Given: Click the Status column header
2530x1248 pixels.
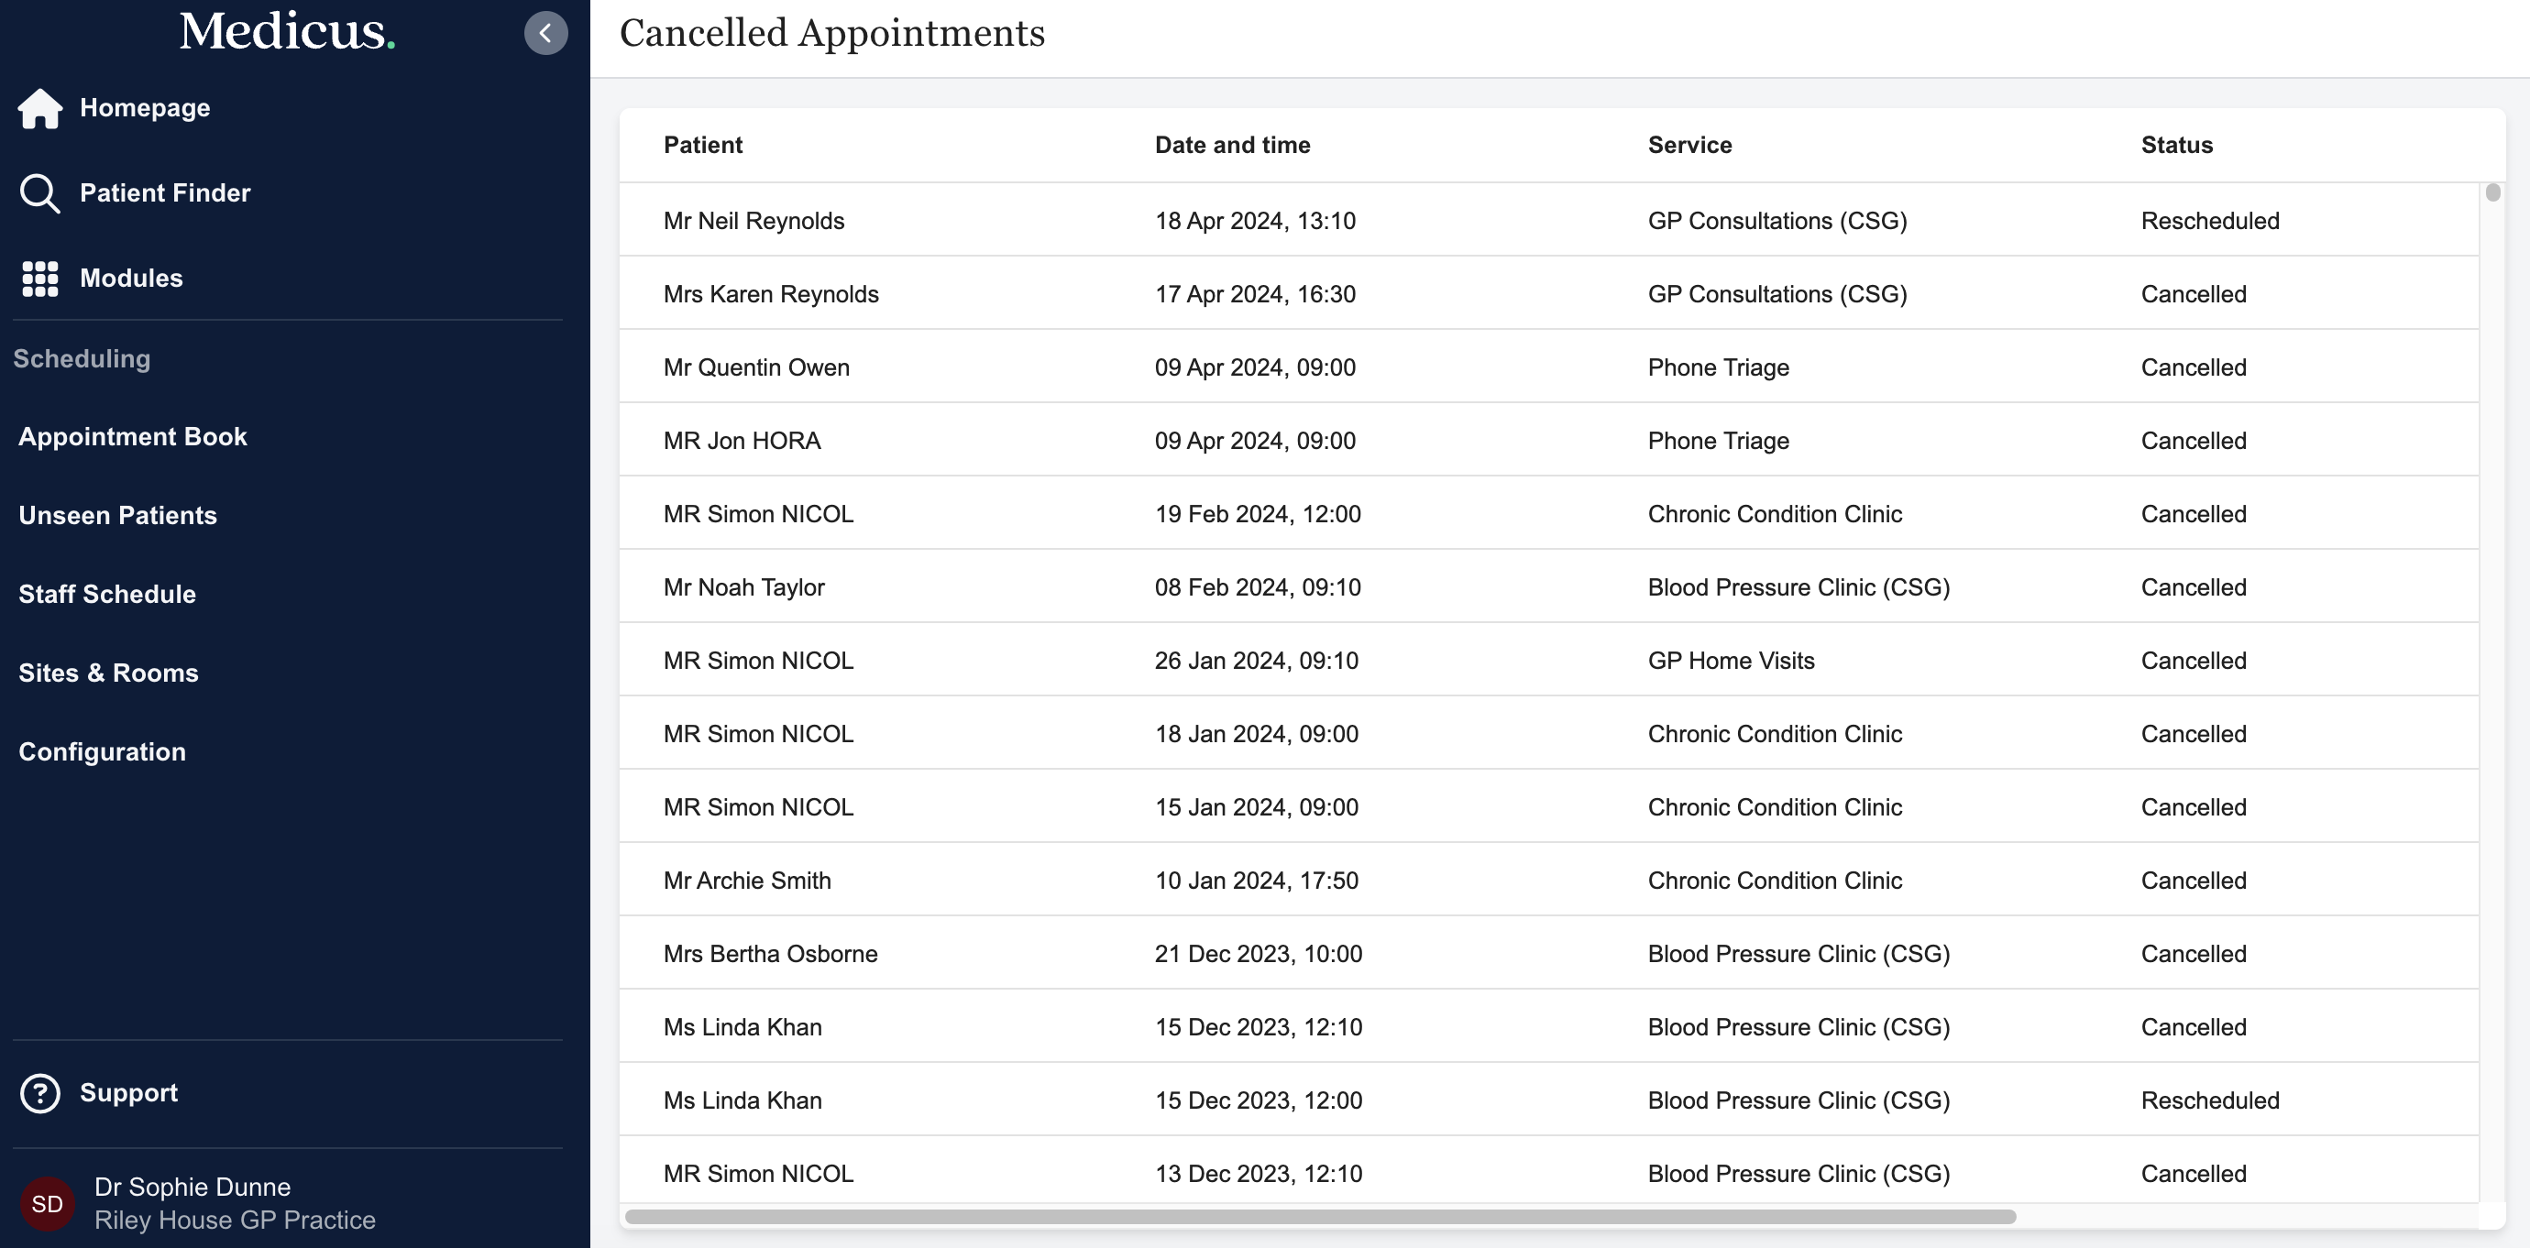Looking at the screenshot, I should [x=2176, y=146].
